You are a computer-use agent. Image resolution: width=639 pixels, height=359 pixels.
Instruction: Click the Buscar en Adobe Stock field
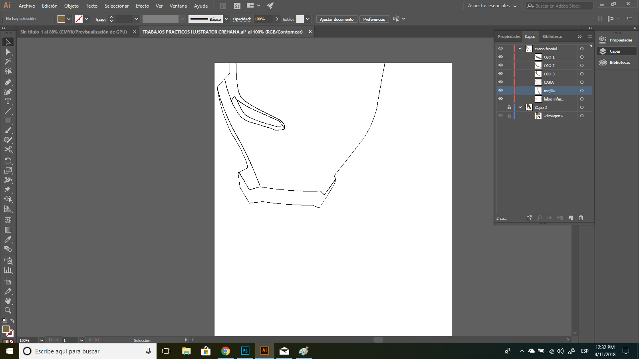(559, 6)
